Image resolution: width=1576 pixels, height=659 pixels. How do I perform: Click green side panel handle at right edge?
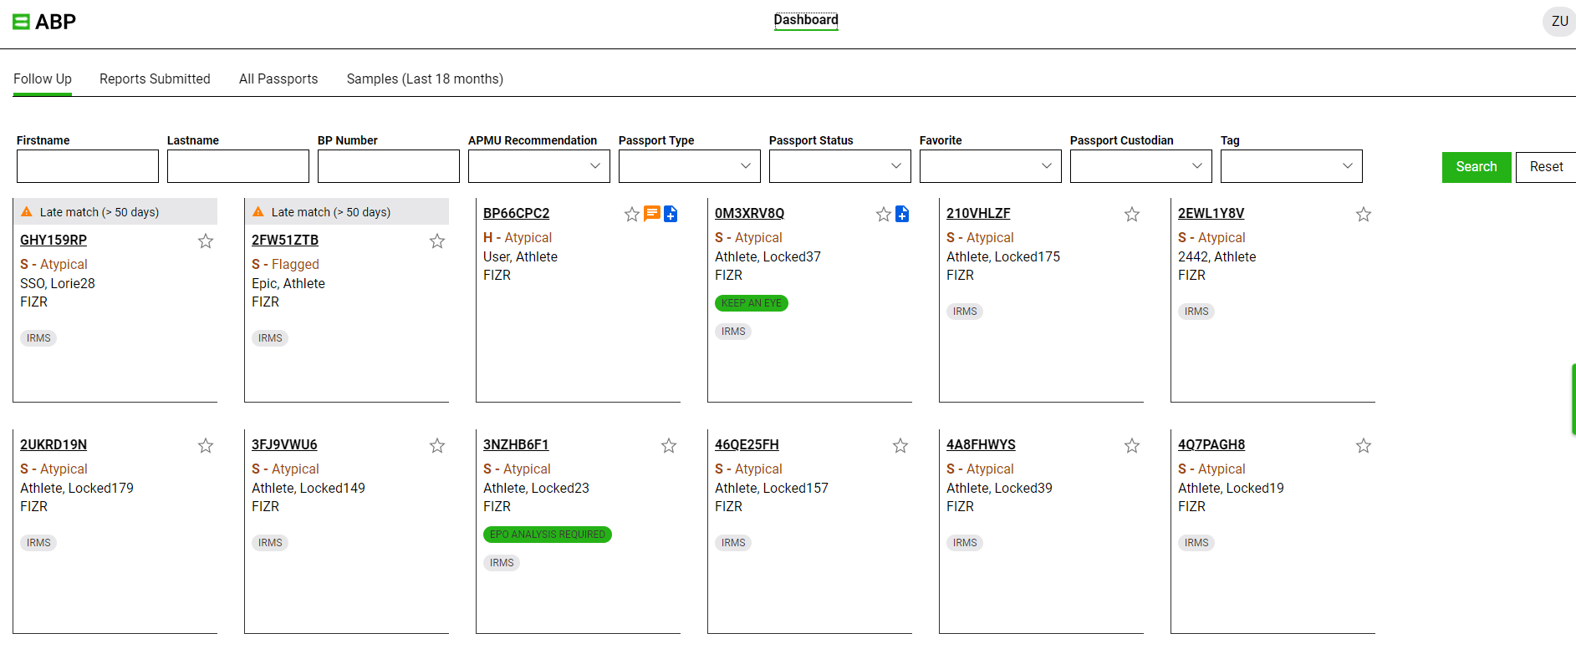(1573, 399)
